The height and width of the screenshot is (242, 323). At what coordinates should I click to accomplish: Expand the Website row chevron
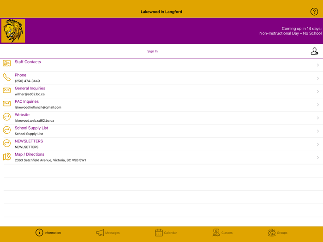pyautogui.click(x=318, y=118)
